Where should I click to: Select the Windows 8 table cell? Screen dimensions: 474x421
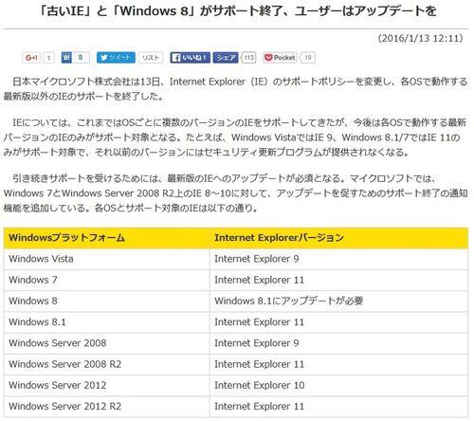pyautogui.click(x=106, y=302)
